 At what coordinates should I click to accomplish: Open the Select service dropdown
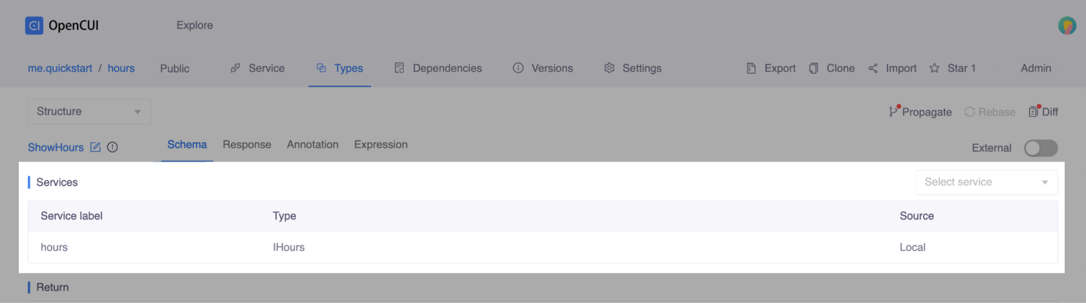(x=986, y=182)
